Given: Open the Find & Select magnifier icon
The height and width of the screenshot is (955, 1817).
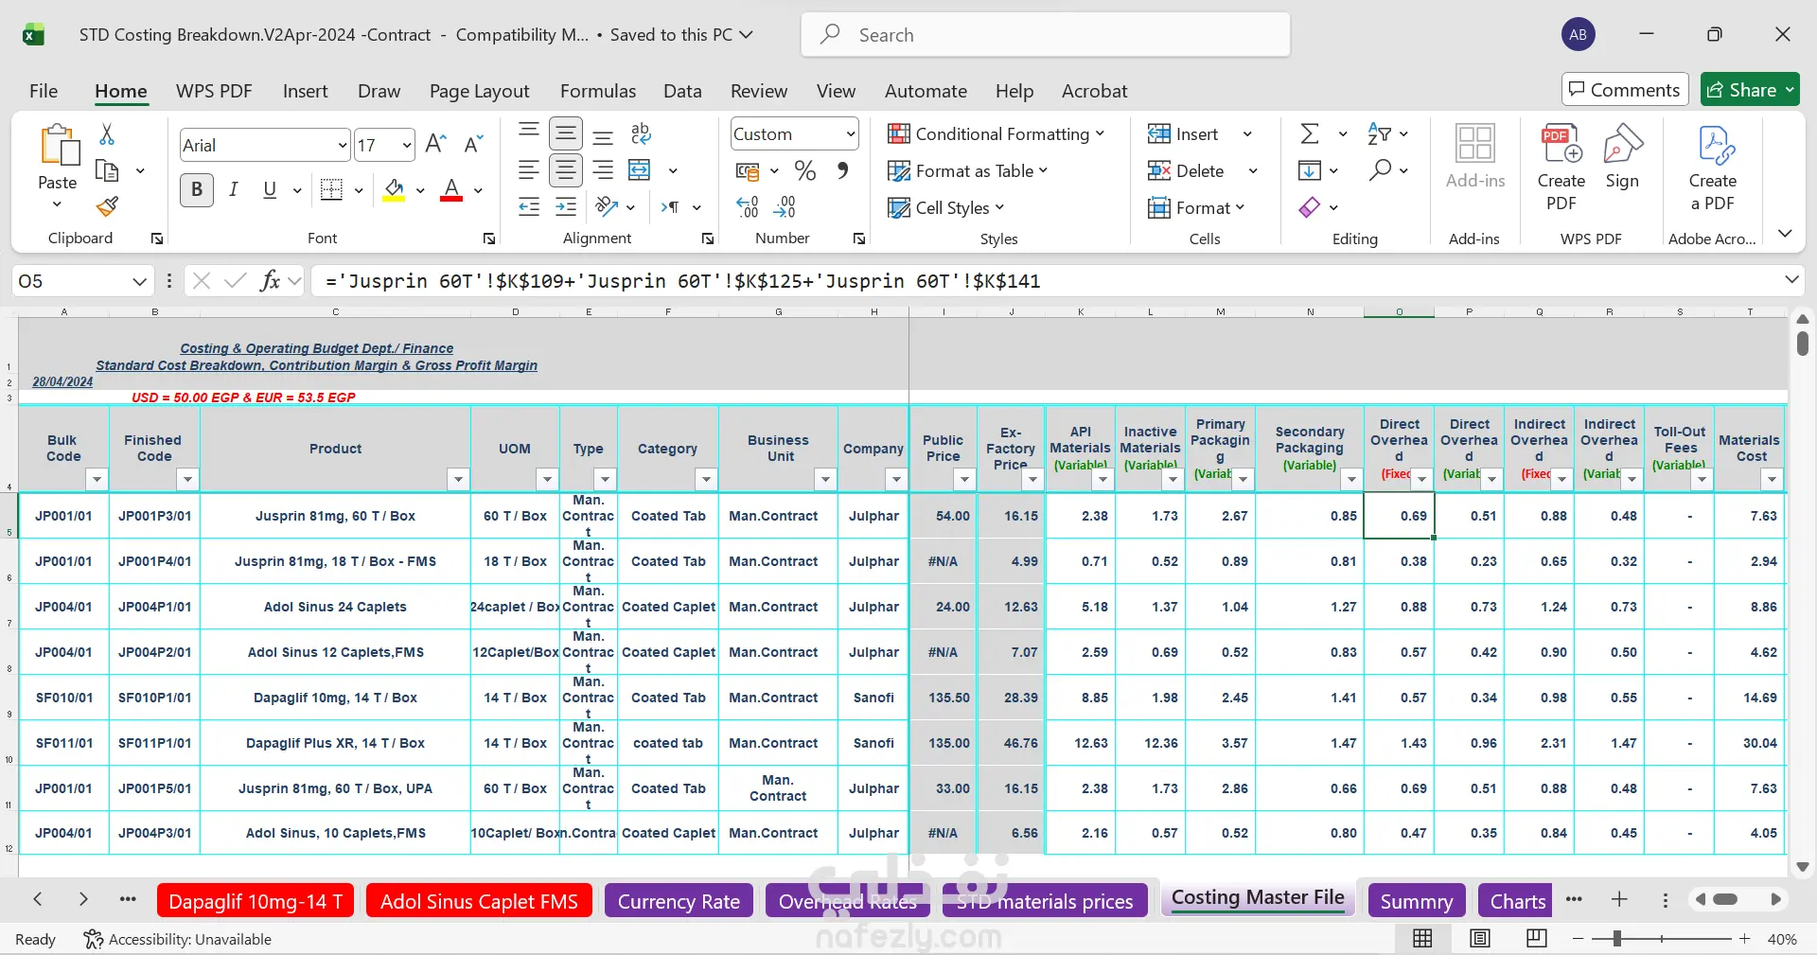Looking at the screenshot, I should [1380, 170].
